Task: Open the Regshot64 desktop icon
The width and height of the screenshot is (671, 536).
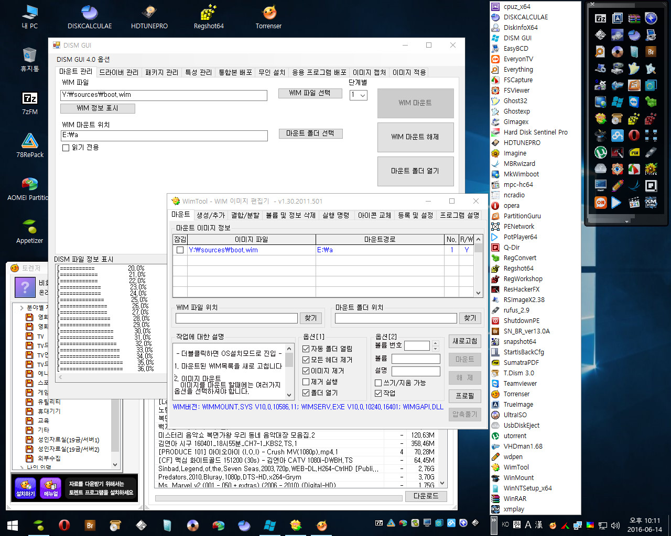Action: click(x=209, y=17)
